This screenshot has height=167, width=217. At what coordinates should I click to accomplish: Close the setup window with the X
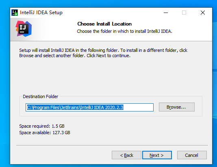(x=203, y=13)
